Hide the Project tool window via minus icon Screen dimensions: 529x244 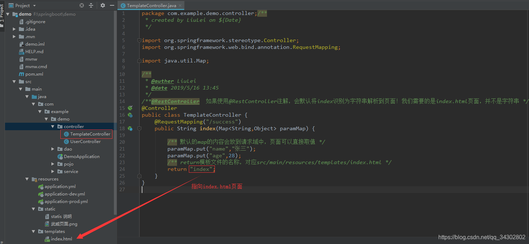(112, 5)
